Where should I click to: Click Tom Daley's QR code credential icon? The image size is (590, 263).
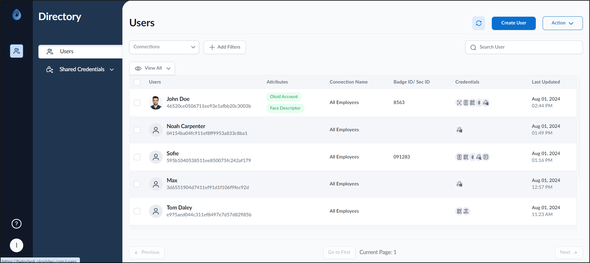459,211
